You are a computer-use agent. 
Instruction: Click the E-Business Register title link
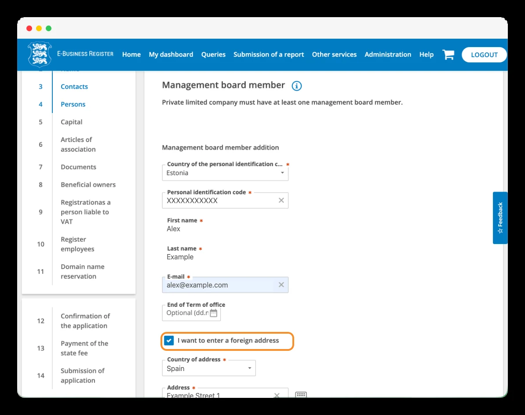pos(85,54)
